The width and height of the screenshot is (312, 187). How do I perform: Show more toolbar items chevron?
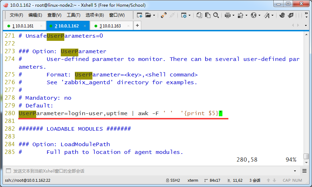point(306,15)
